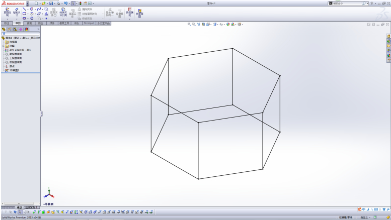Expand the 注解 (Annotations) tree node
The height and width of the screenshot is (220, 391).
(x=3, y=46)
